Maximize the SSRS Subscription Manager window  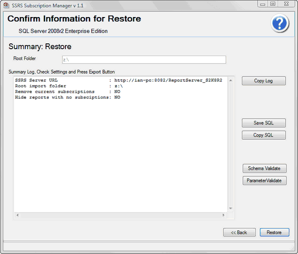[x=273, y=4]
